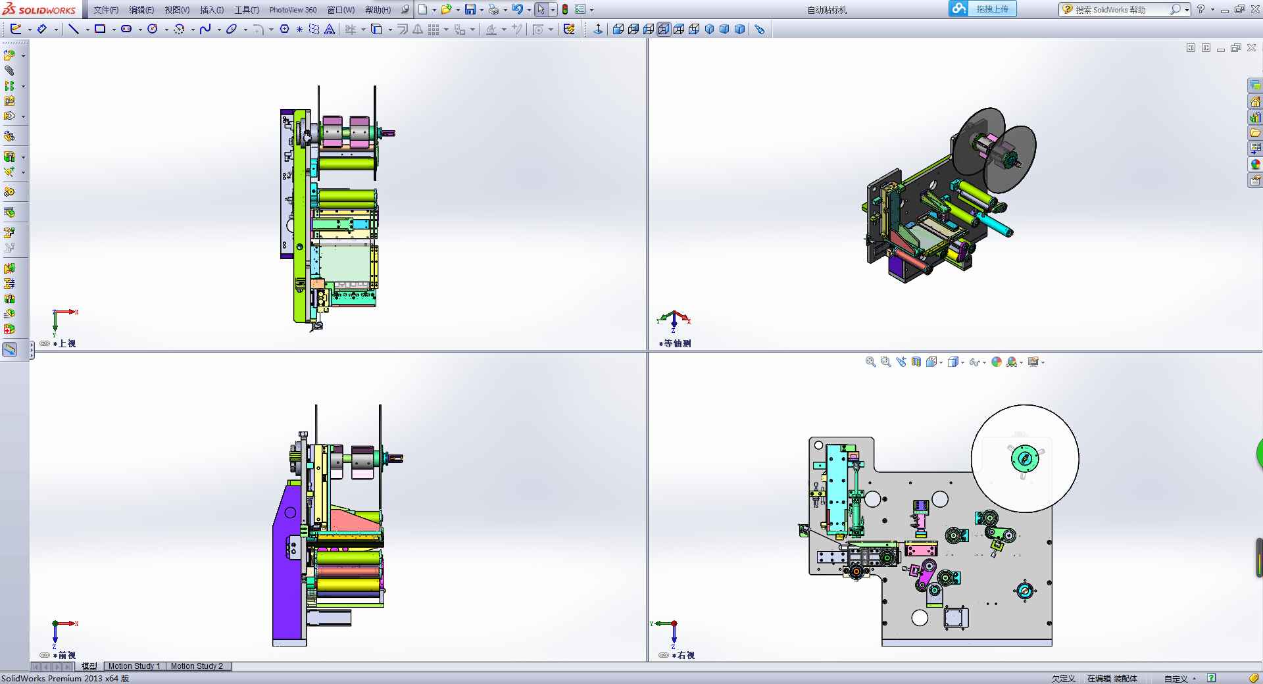Click the search magnifier icon
1263x684 pixels.
pos(1175,9)
